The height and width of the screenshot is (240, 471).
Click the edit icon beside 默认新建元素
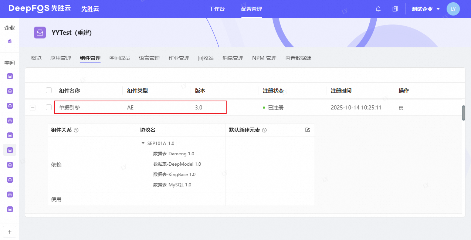308,130
